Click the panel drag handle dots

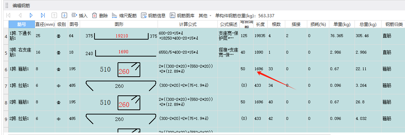(x=7, y=5)
